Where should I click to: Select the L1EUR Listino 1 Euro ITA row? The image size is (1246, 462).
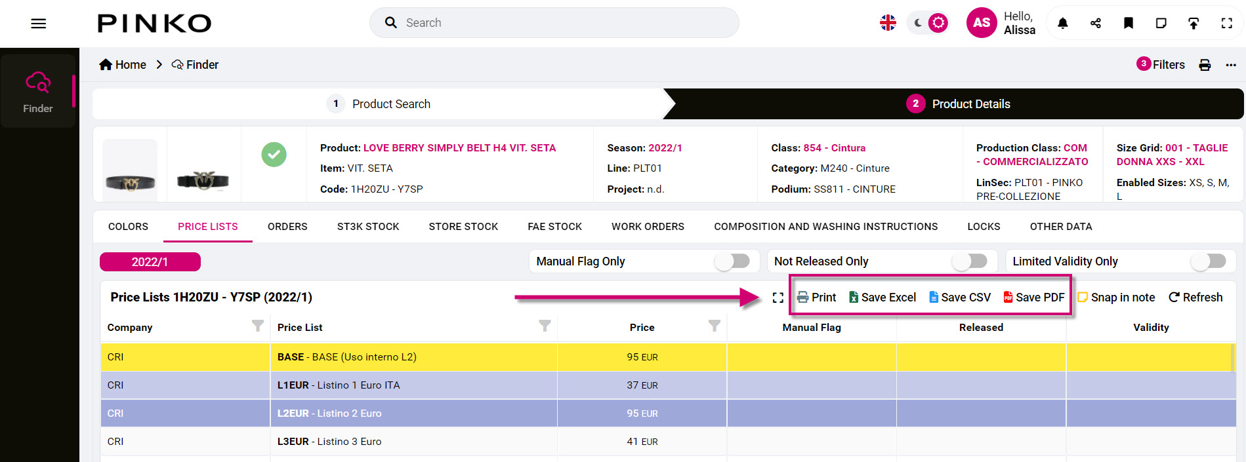[x=668, y=385]
